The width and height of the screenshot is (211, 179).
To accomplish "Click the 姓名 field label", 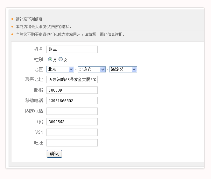I will pyautogui.click(x=39, y=49).
